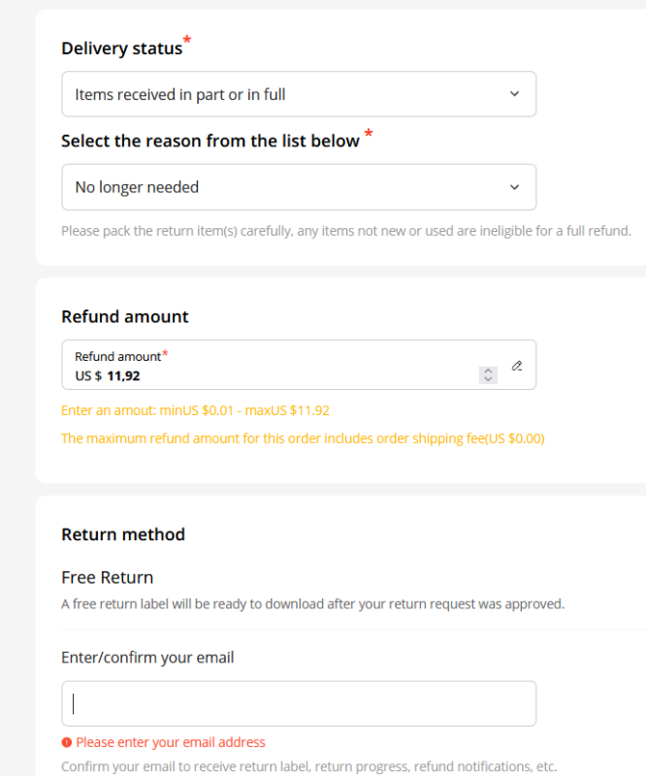Image resolution: width=646 pixels, height=776 pixels.
Task: Click the 'Refund amount' section heading
Action: pos(125,317)
